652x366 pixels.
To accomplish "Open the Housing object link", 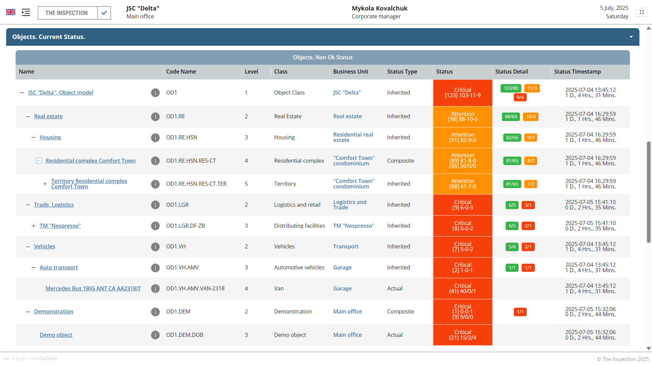I will pos(50,137).
